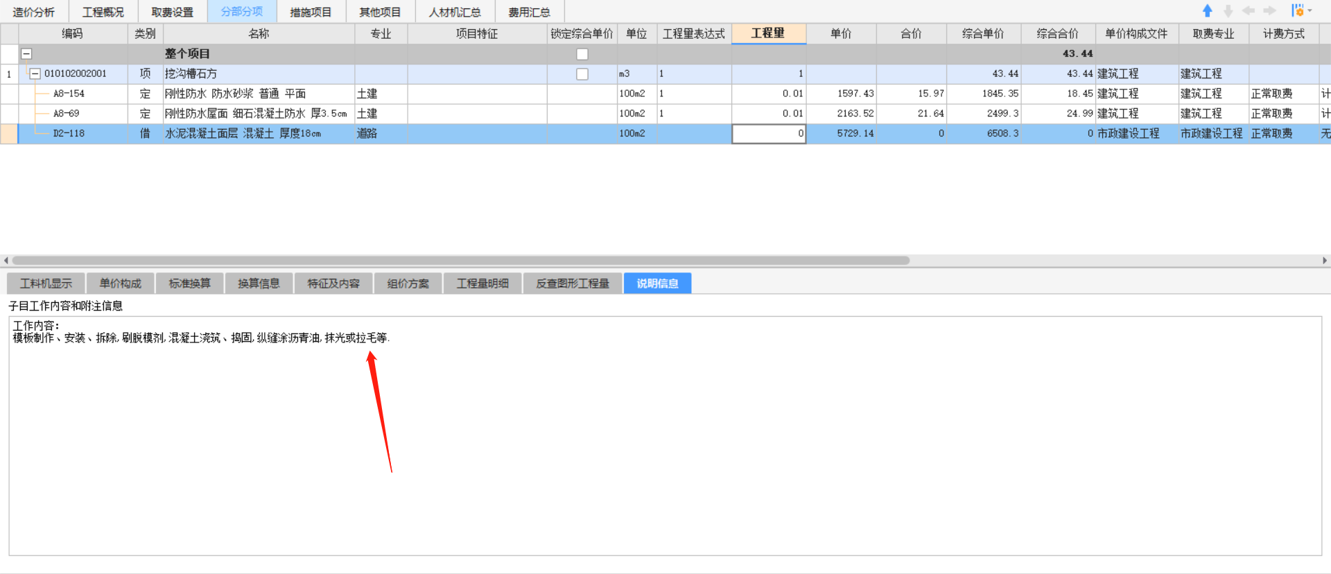Click the 单价构成文件 column header

pyautogui.click(x=1137, y=34)
